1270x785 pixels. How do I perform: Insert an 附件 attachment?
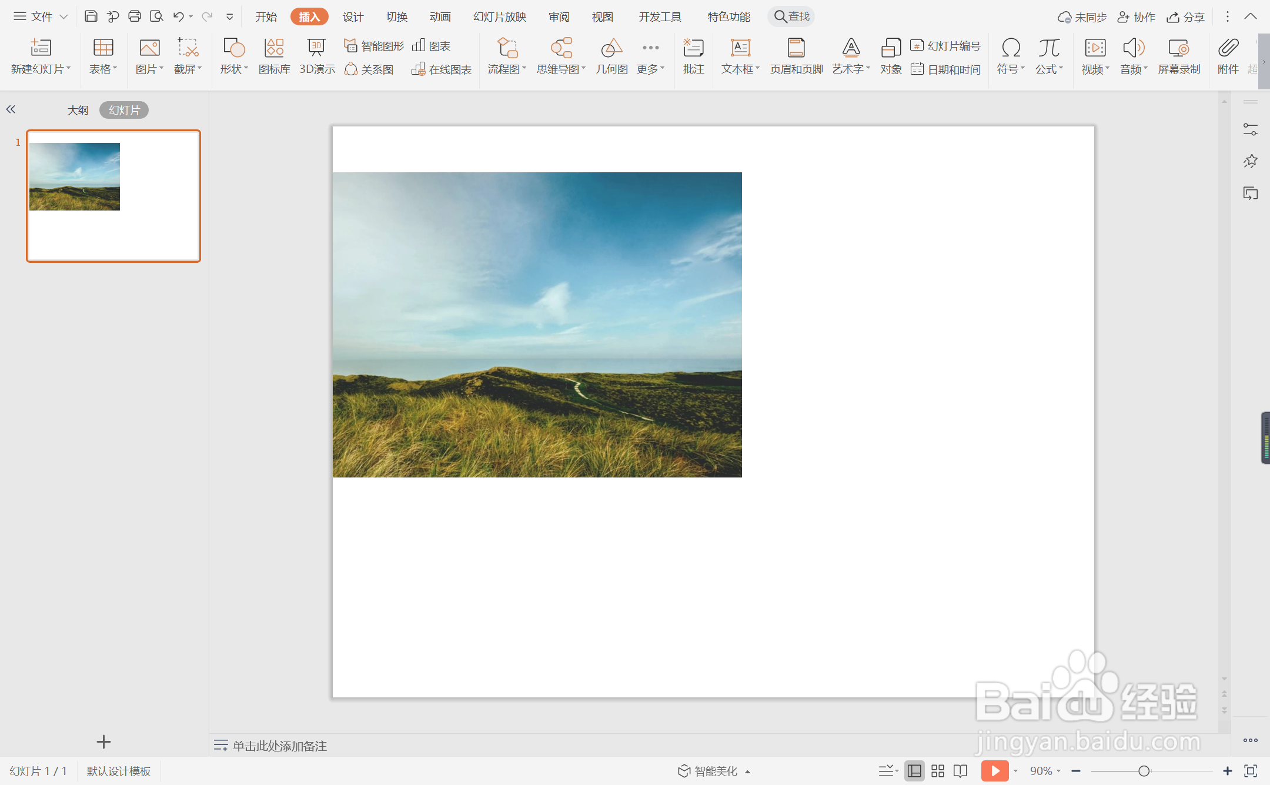click(x=1228, y=56)
